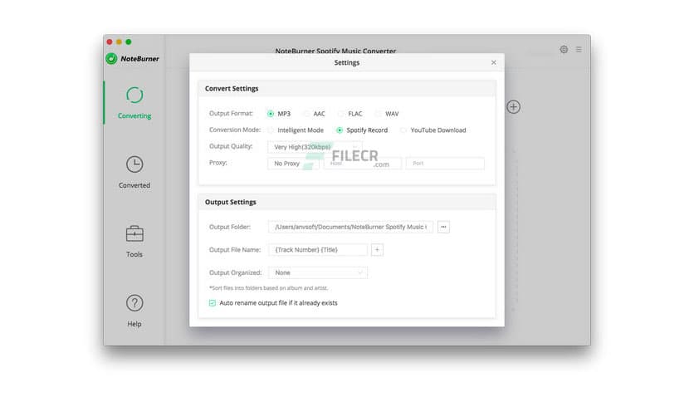Choose YouTube Download conversion mode
This screenshot has width=694, height=402.
[x=403, y=130]
